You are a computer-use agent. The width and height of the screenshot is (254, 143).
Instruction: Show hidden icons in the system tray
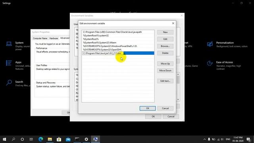(x=204, y=139)
